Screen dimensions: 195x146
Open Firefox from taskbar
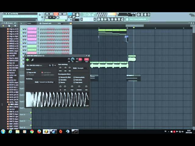(39, 132)
